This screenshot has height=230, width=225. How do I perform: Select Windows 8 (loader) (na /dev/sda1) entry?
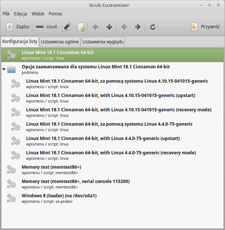[112, 198]
